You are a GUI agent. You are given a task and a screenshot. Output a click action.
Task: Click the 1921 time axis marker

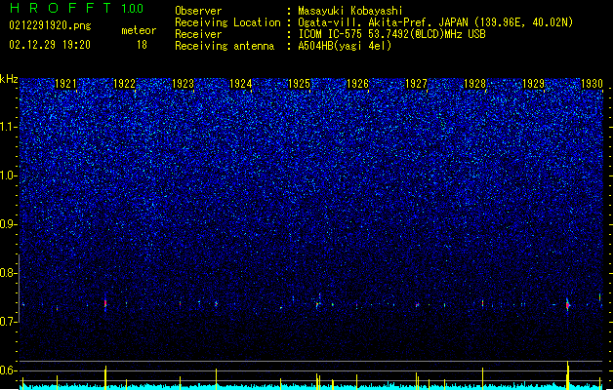65,84
